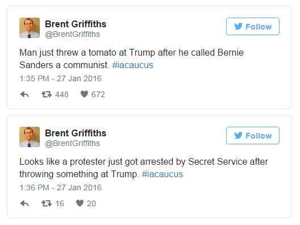Open Brent Griffiths name in first tweet
The width and height of the screenshot is (300, 225).
tap(76, 24)
